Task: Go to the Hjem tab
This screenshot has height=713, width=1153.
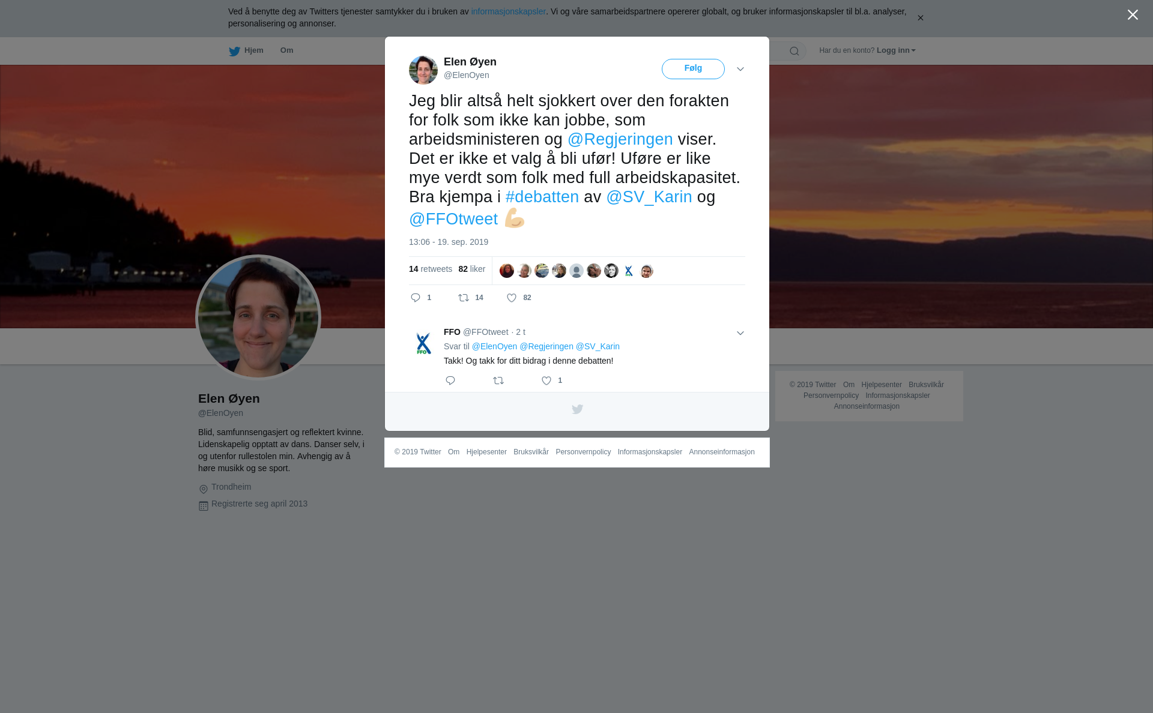Action: 253,50
